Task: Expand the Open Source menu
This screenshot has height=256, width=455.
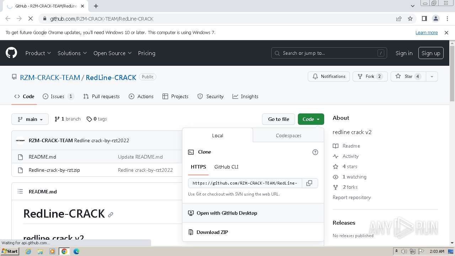Action: pos(112,53)
